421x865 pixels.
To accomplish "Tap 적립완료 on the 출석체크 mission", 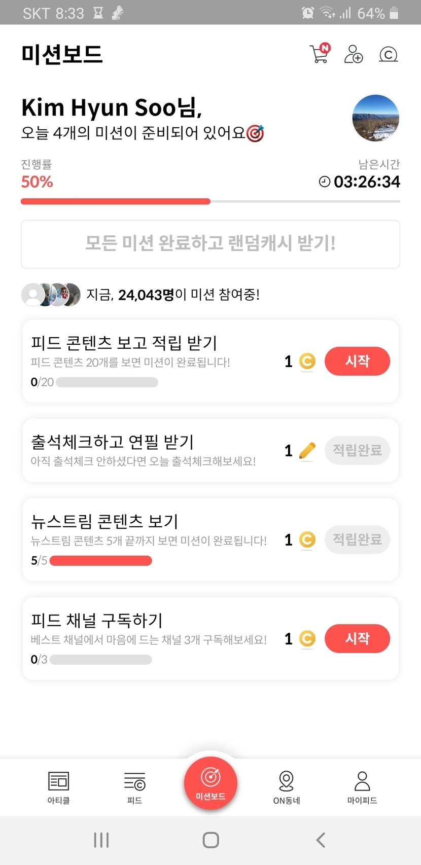I will 357,450.
